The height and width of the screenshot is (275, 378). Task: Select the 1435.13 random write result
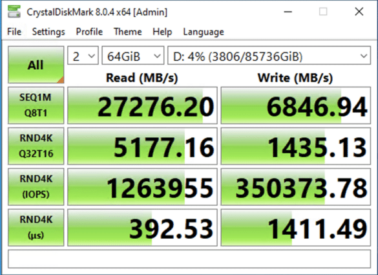click(295, 146)
